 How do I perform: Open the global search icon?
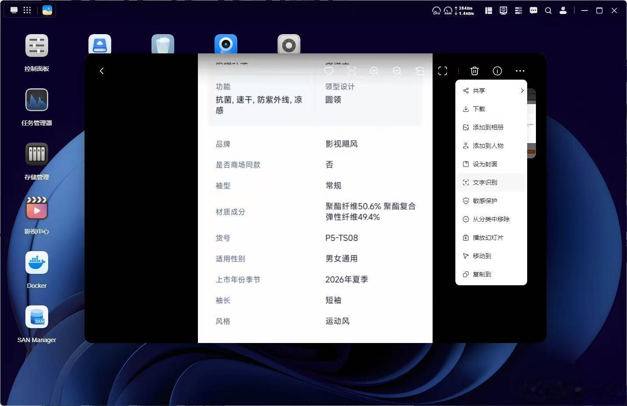point(548,10)
